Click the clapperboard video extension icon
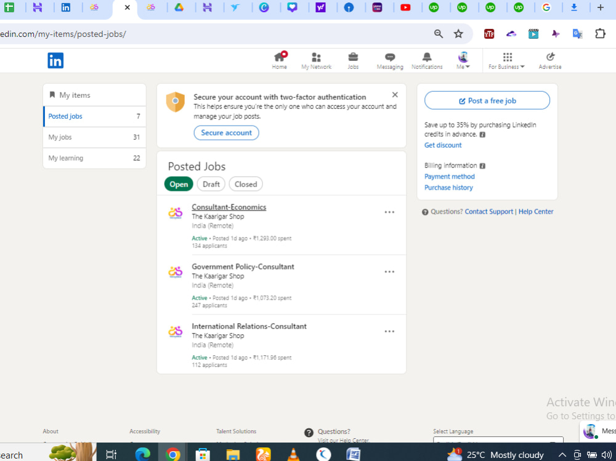The width and height of the screenshot is (616, 461). tap(533, 34)
